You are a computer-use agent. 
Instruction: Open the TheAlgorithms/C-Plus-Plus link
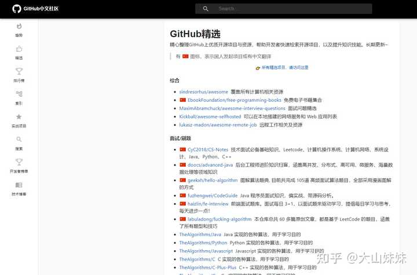tap(208, 267)
